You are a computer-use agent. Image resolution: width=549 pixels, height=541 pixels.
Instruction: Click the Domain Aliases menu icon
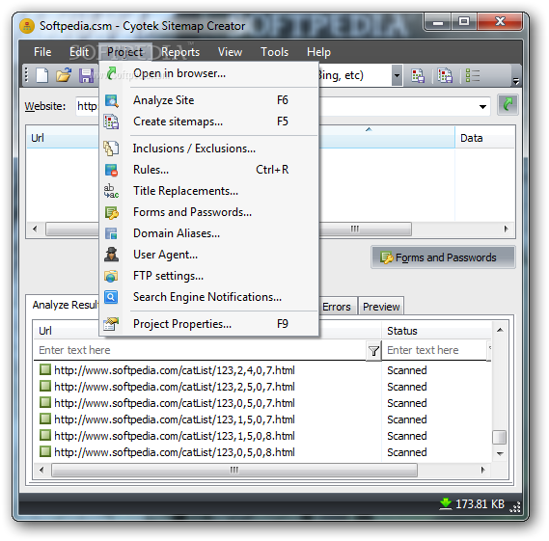click(111, 233)
